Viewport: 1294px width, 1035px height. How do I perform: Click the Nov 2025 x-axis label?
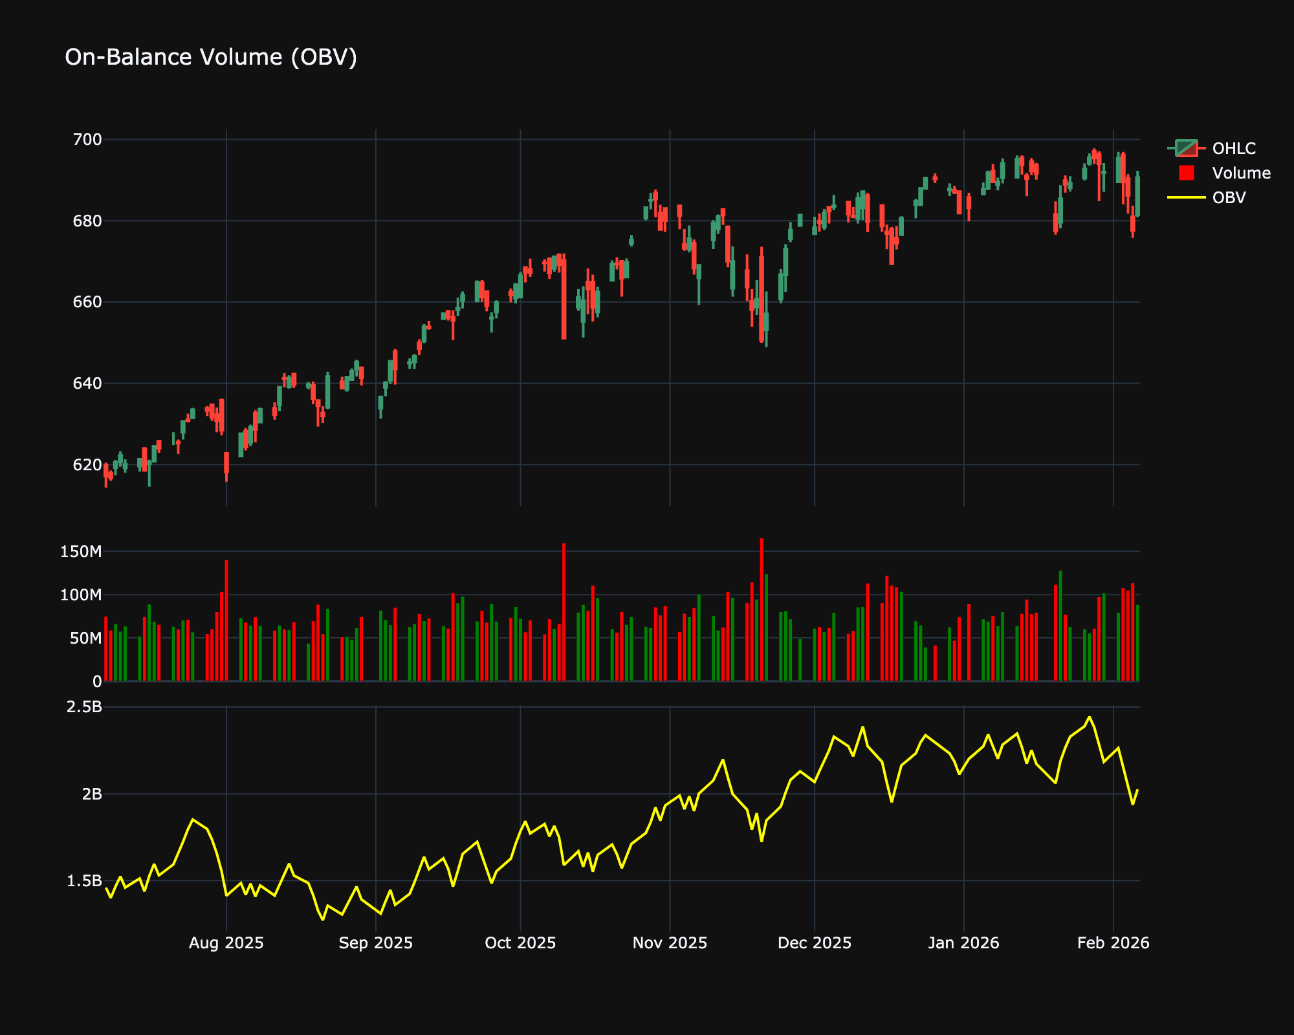pyautogui.click(x=670, y=942)
